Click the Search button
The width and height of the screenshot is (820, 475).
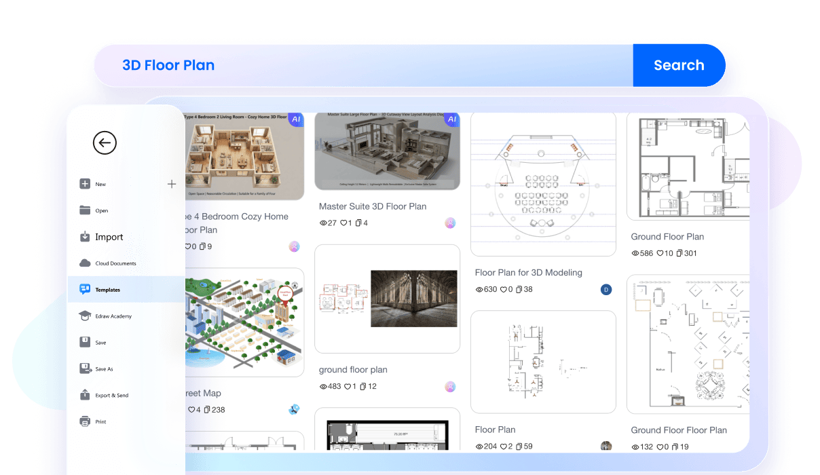[x=679, y=65]
